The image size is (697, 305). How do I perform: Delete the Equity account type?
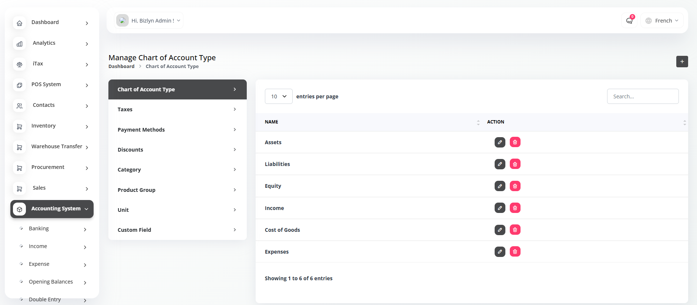coord(515,186)
